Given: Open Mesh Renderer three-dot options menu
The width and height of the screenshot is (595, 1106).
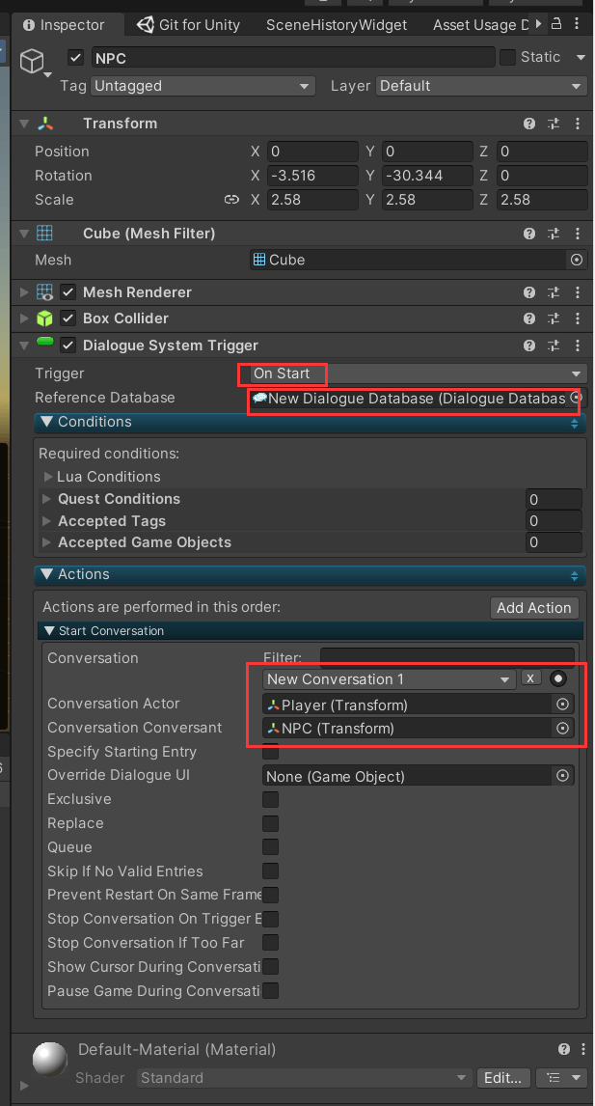Looking at the screenshot, I should [x=577, y=292].
